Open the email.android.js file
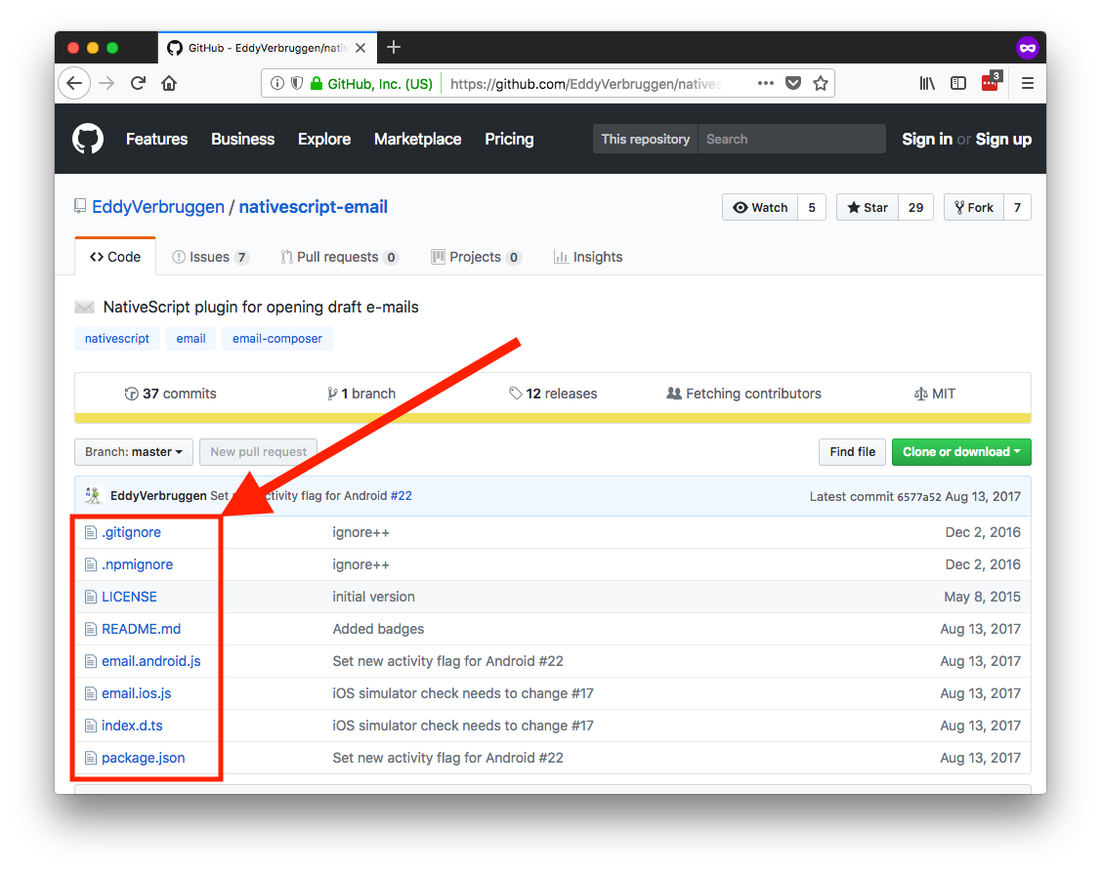The image size is (1101, 872). pyautogui.click(x=151, y=661)
